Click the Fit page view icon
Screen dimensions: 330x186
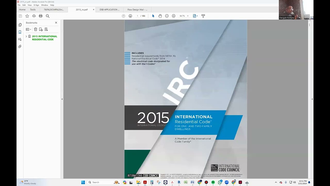(194, 16)
